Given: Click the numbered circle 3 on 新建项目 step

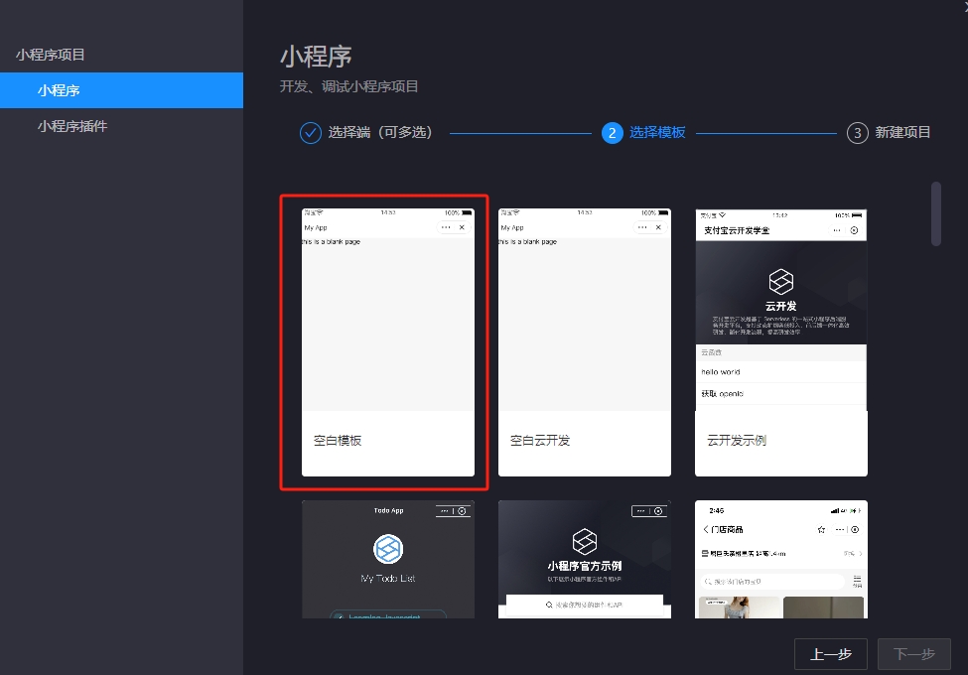Looking at the screenshot, I should pyautogui.click(x=856, y=132).
